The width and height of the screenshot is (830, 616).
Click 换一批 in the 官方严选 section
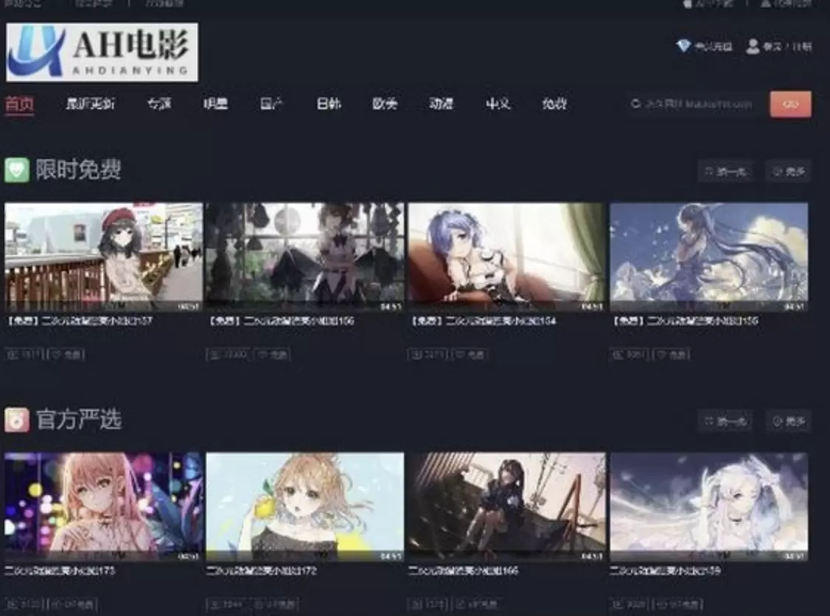click(725, 421)
